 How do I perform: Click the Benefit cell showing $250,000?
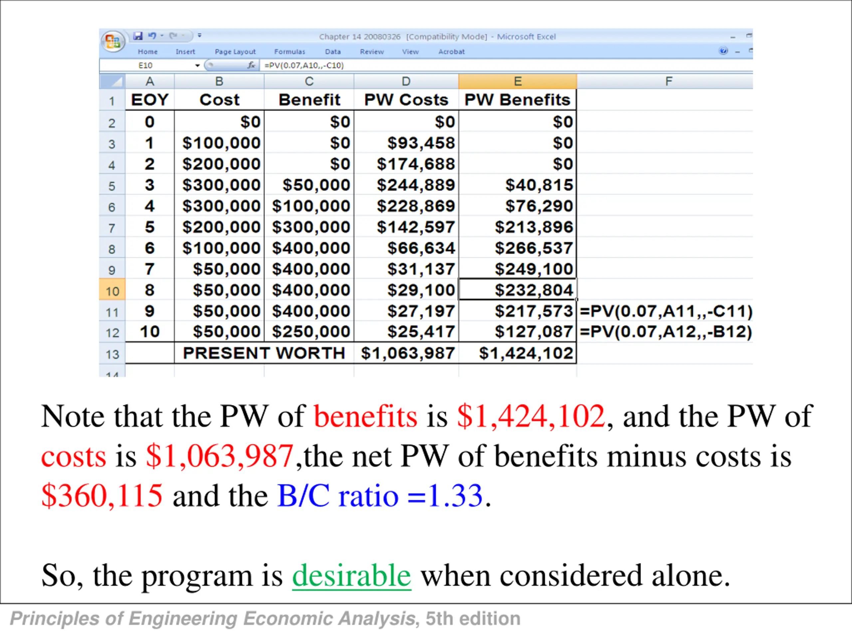tap(309, 331)
